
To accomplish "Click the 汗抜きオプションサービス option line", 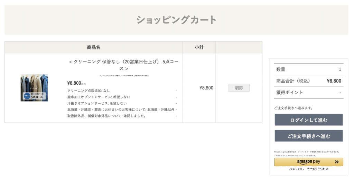I will [97, 103].
